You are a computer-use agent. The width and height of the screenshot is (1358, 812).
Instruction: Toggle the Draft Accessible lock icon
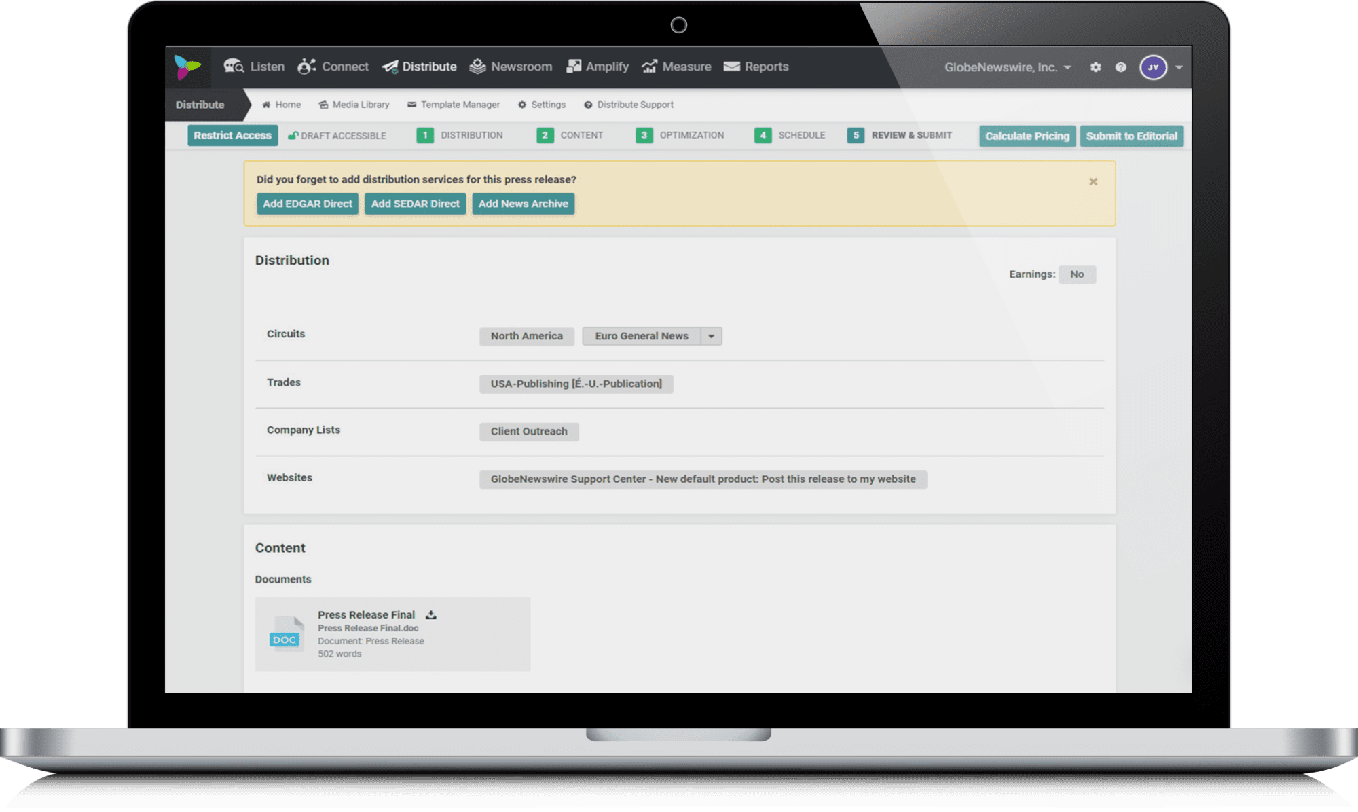pyautogui.click(x=293, y=135)
